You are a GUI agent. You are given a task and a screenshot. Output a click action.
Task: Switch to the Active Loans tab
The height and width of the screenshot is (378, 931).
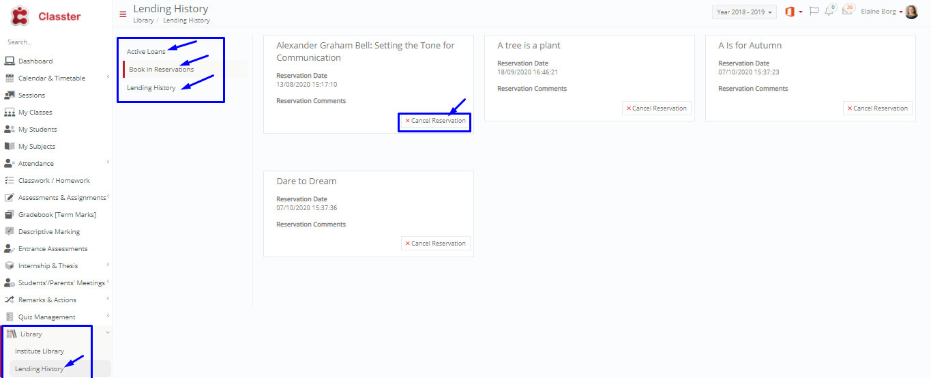[146, 52]
